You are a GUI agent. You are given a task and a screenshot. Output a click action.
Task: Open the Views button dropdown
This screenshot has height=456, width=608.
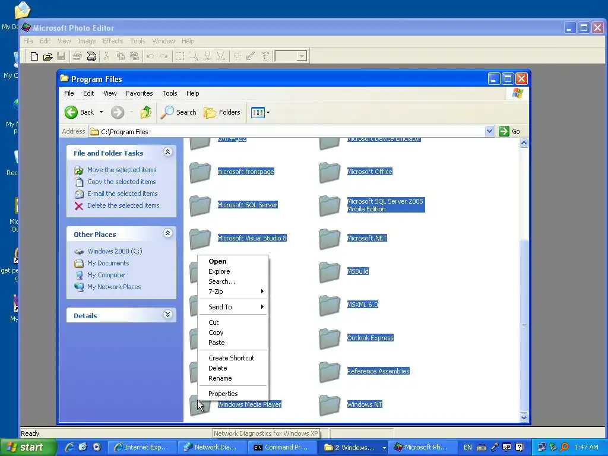pyautogui.click(x=268, y=112)
